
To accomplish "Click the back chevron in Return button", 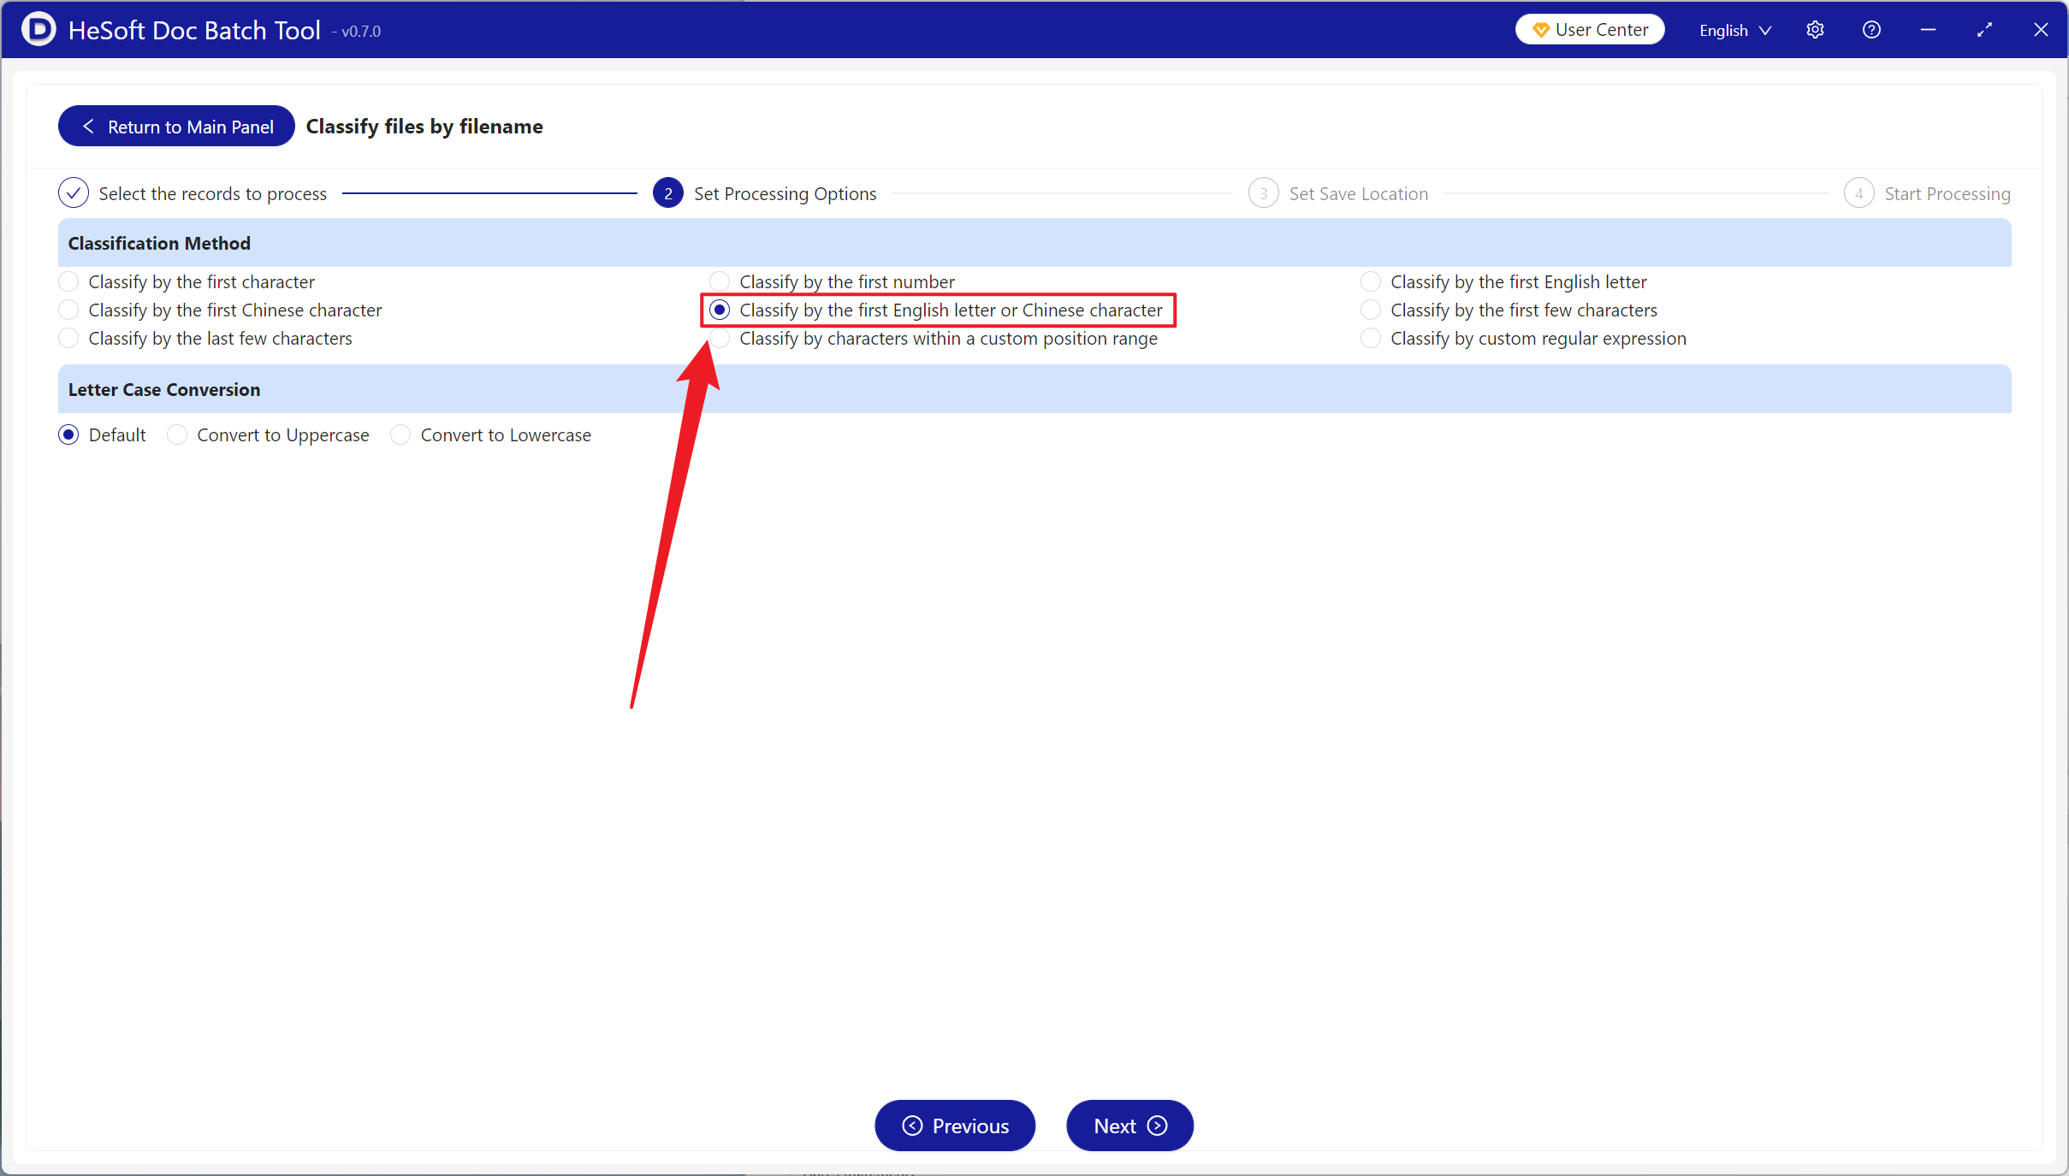I will 88,127.
